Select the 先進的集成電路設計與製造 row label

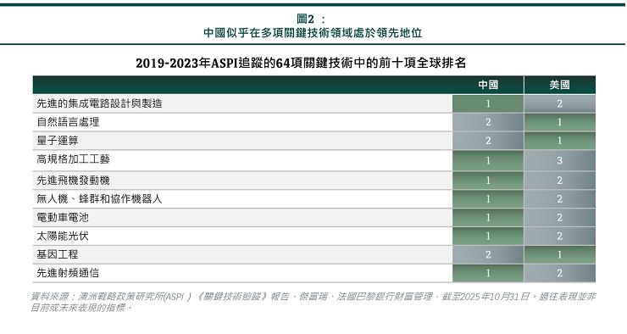[x=100, y=103]
